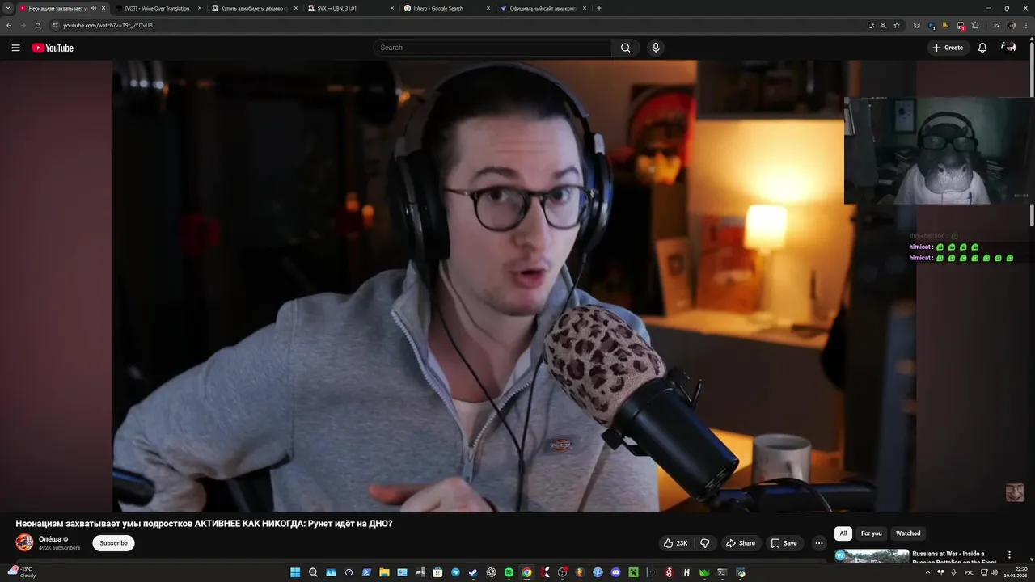Open extension icon with red badge

pyautogui.click(x=961, y=26)
